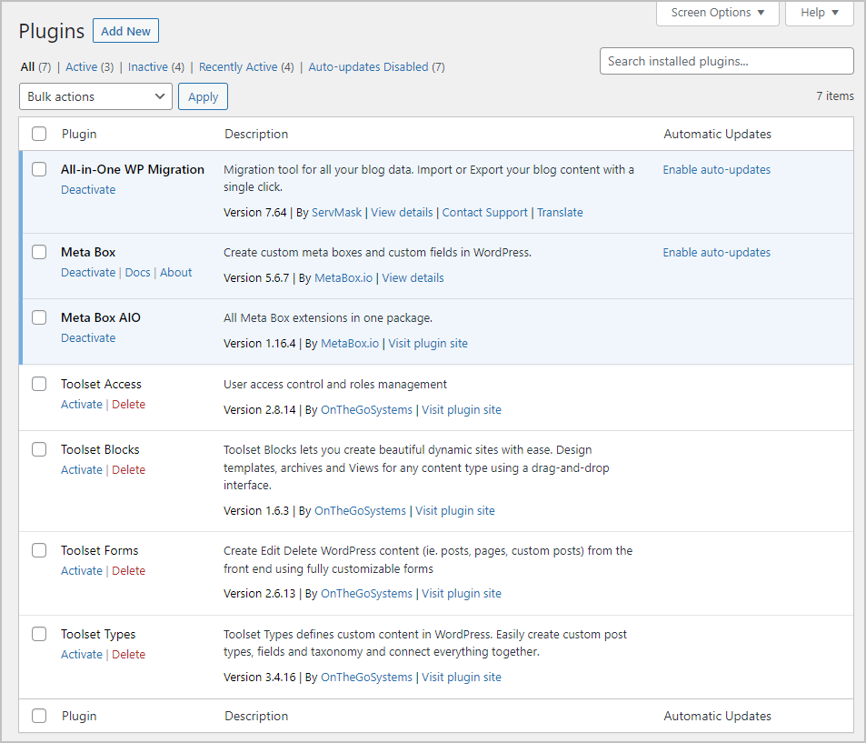View details for All-in-One WP Migration
The height and width of the screenshot is (743, 866).
402,212
